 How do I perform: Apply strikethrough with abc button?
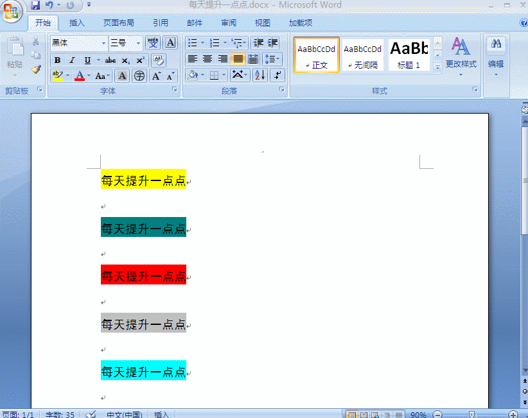coord(110,60)
